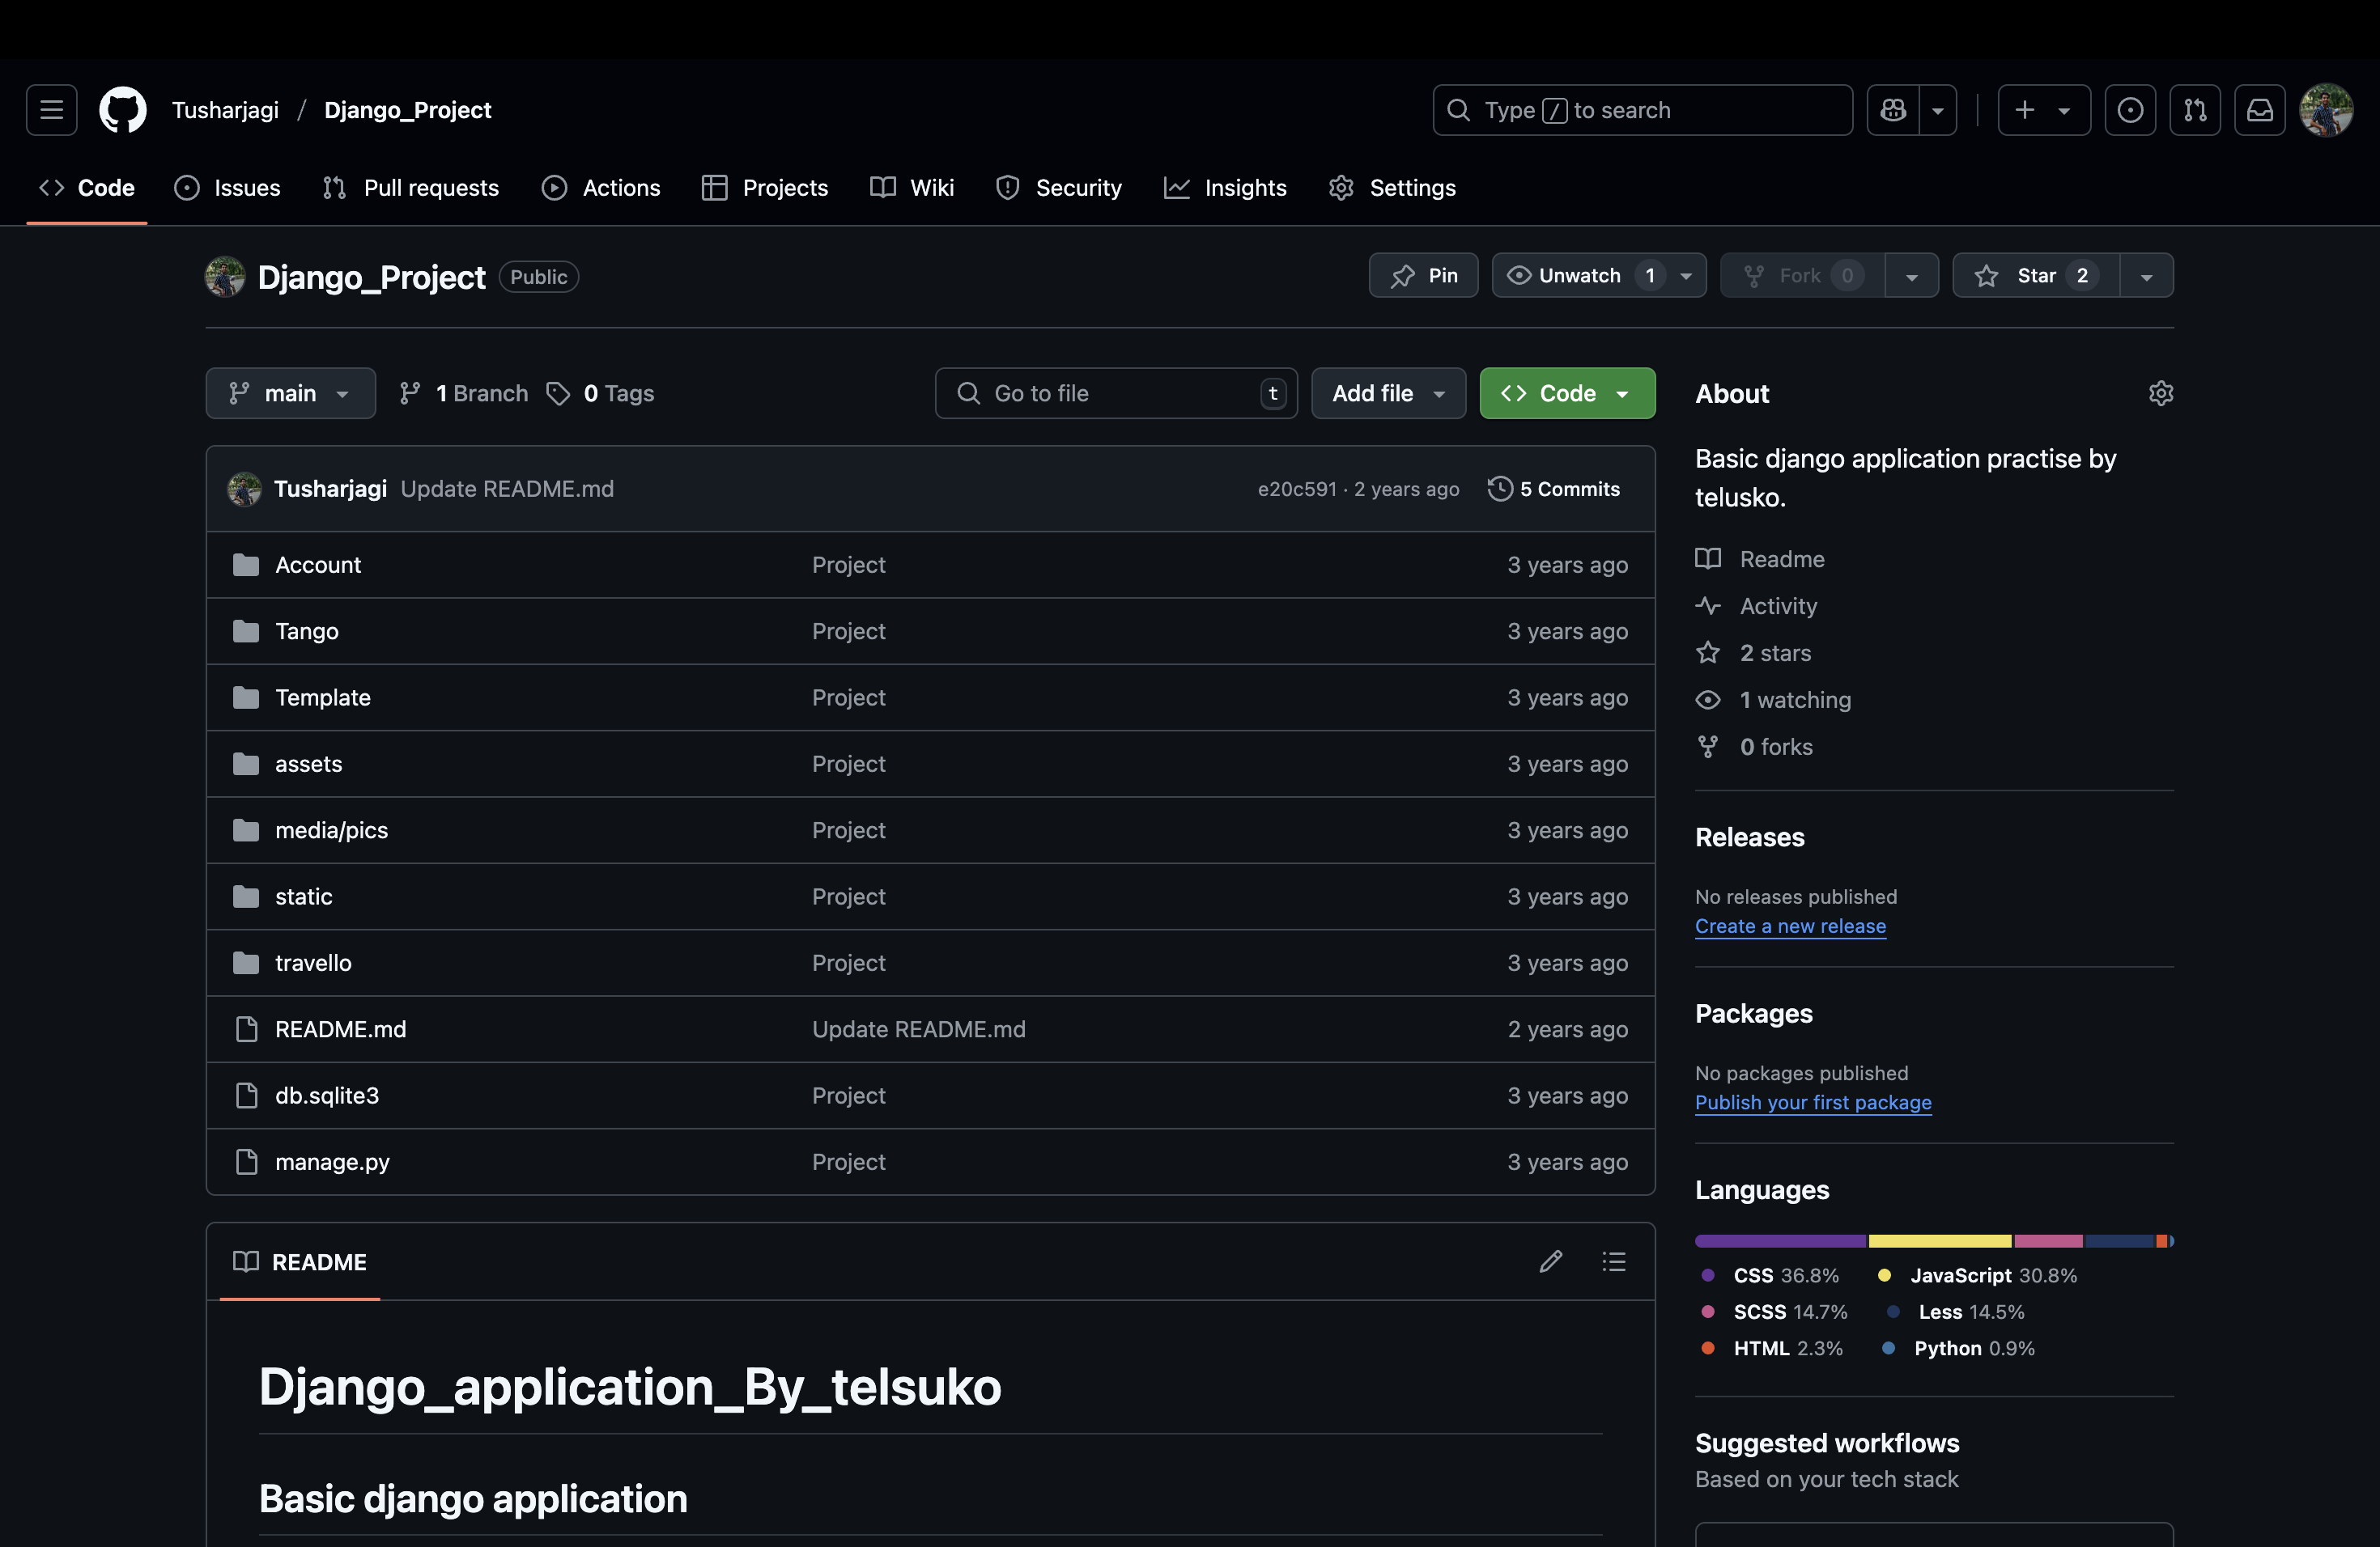Open the Tusharjagi commit author link
This screenshot has width=2380, height=1547.
click(x=330, y=489)
